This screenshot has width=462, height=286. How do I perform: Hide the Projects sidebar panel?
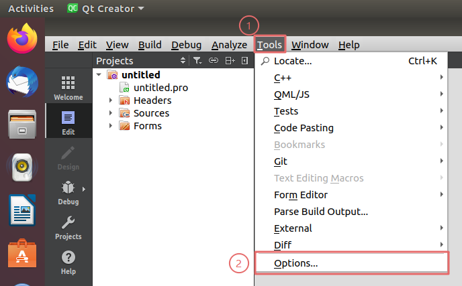coord(244,61)
